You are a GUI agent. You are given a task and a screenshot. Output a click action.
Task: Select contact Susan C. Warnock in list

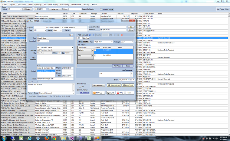tap(46, 71)
